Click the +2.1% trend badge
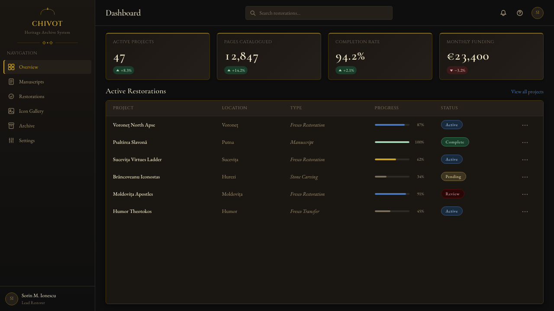This screenshot has width=554, height=311. [x=346, y=70]
